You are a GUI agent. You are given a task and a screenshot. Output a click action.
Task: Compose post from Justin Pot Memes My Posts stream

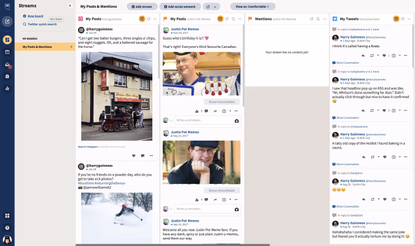(x=220, y=19)
